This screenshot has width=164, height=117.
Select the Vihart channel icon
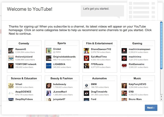click(11, 85)
